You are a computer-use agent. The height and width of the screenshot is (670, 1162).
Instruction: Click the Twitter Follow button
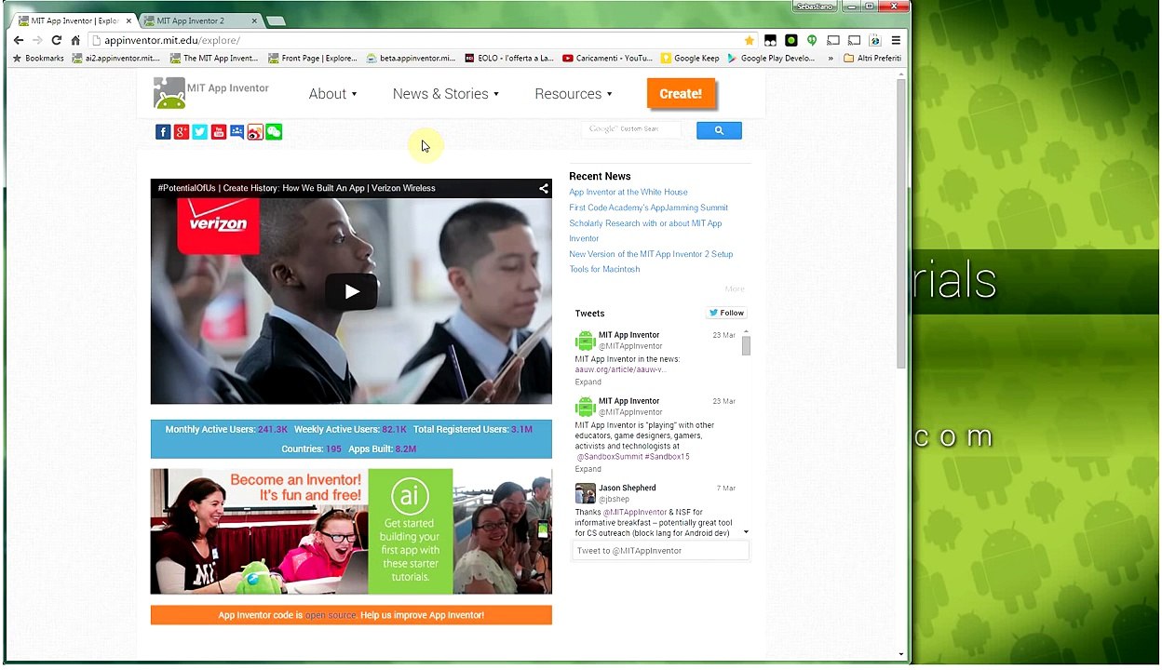pyautogui.click(x=727, y=314)
